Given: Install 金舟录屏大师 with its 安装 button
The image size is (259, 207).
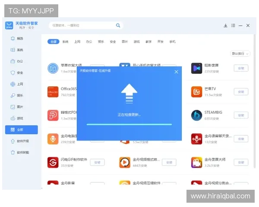Looking at the screenshot, I should tap(241, 163).
